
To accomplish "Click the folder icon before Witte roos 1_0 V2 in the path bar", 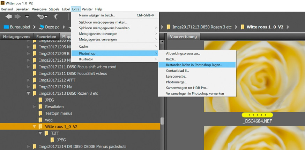I will (x=243, y=27).
